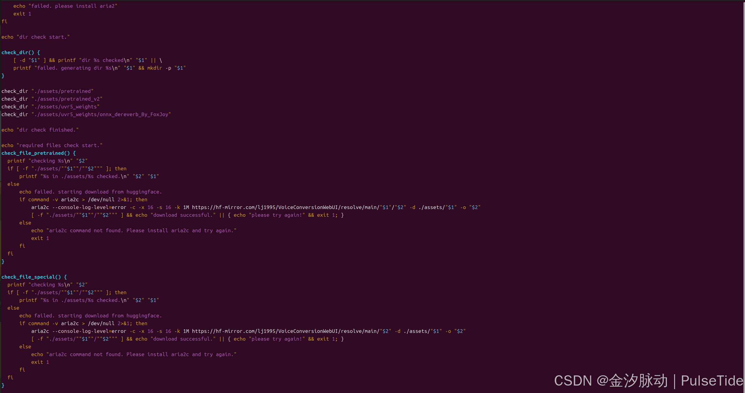745x393 pixels.
Task: Click the "aria2c command not found" echo in check_file_pretrained
Action: click(134, 230)
